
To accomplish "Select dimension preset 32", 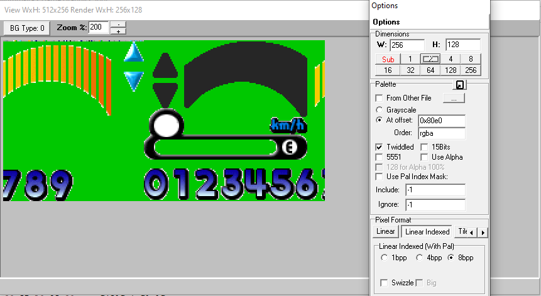I will pos(410,70).
